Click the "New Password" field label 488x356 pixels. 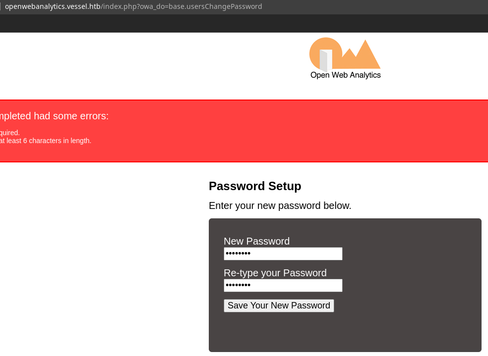(256, 241)
